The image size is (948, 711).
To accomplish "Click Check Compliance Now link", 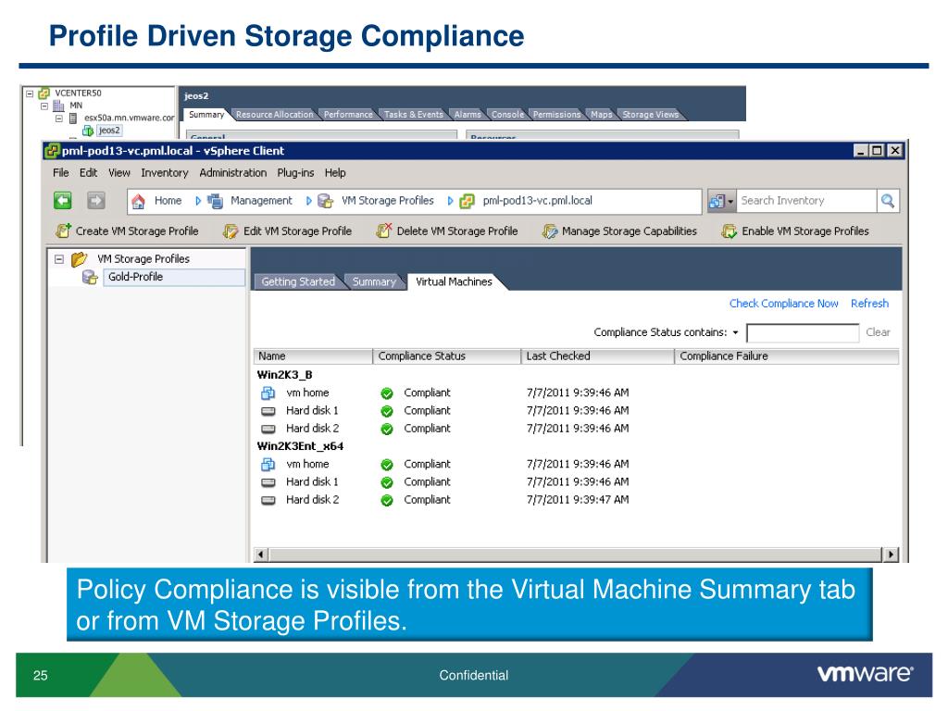I will click(783, 304).
